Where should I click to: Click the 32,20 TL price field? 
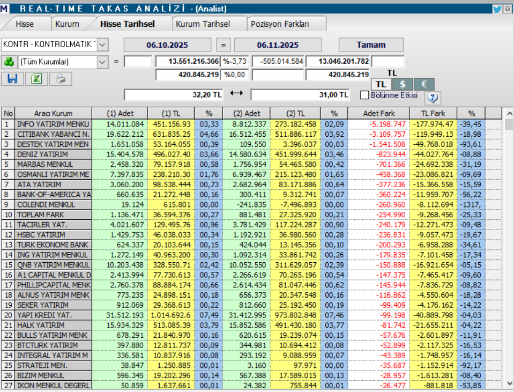click(x=174, y=95)
